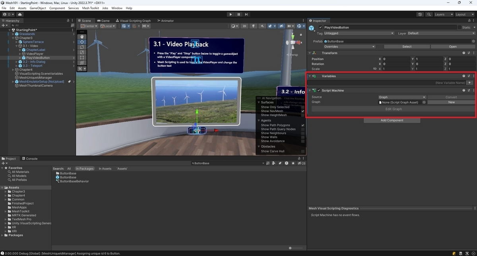Open object picker for Graph field
477x256 pixels.
tap(424, 102)
